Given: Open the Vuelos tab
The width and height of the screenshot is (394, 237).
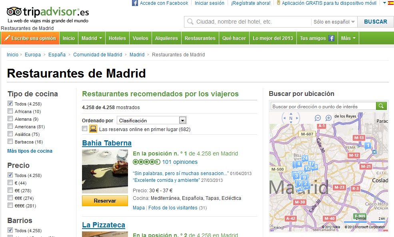Looking at the screenshot, I should tap(140, 38).
